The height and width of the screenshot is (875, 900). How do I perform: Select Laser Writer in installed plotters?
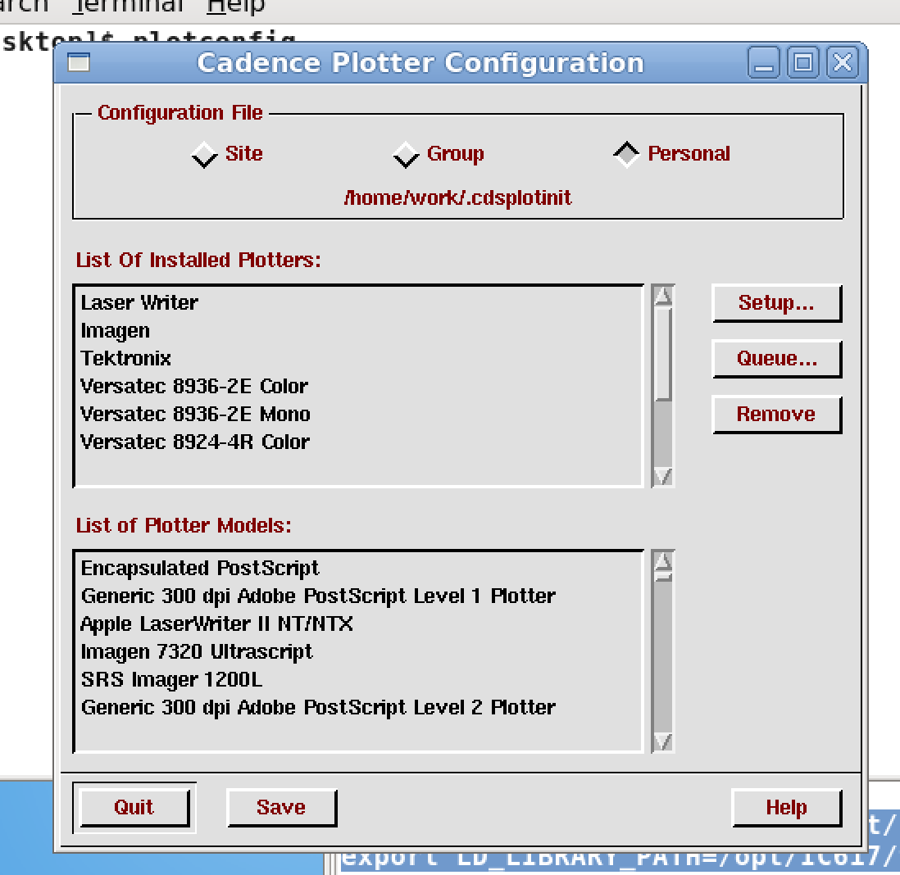[x=359, y=302]
